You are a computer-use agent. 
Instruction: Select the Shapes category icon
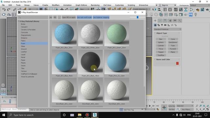(159, 25)
